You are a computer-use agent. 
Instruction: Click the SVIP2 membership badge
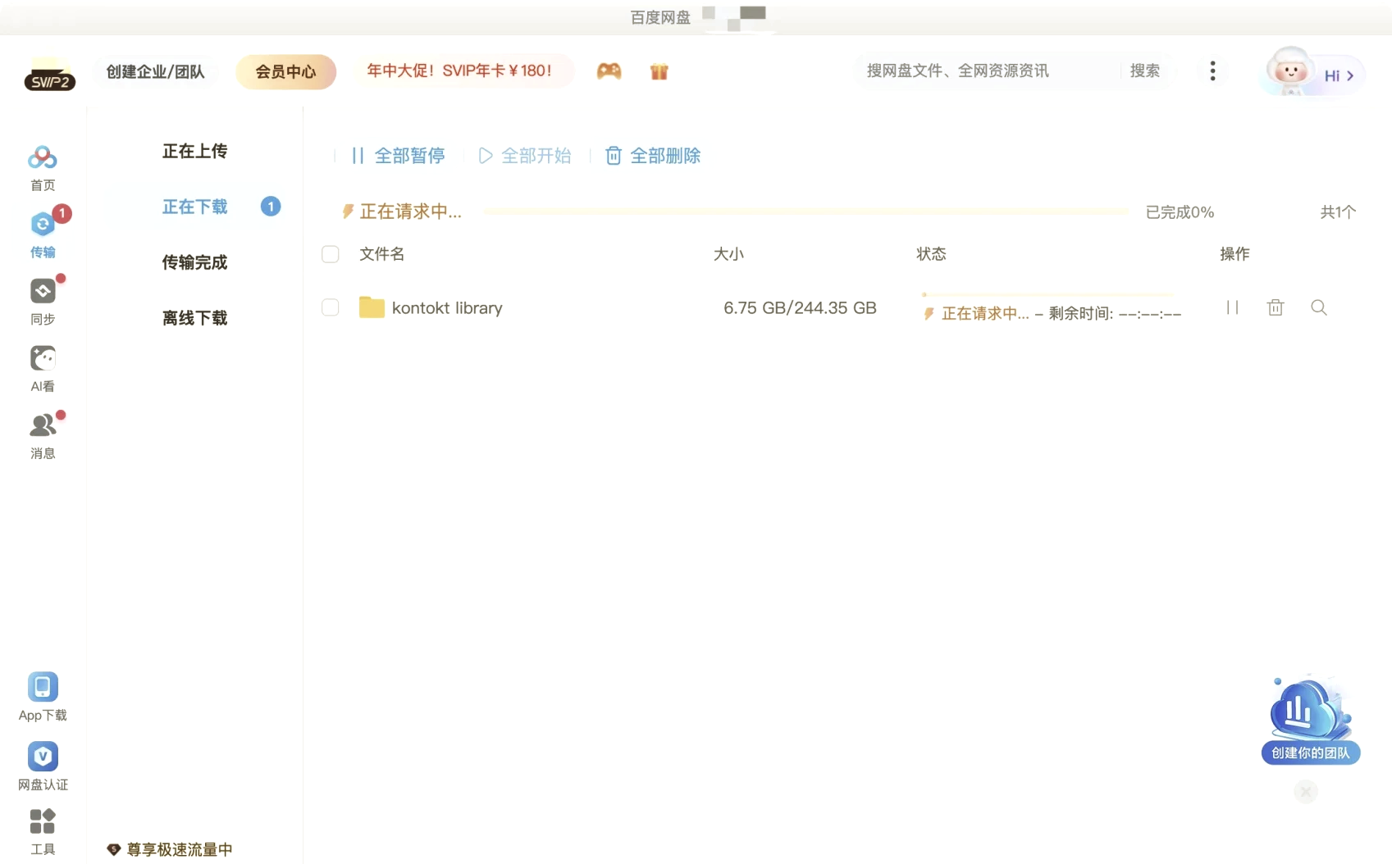[x=50, y=75]
